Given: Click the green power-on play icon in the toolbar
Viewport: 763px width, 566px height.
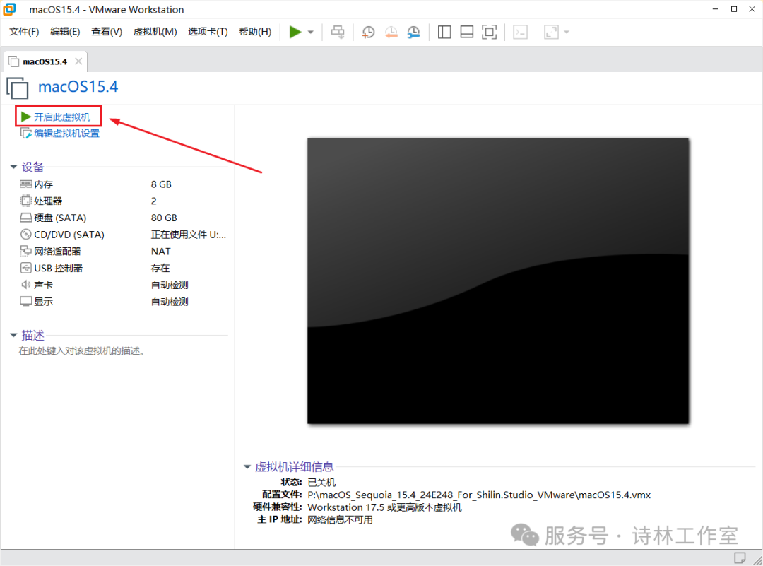Looking at the screenshot, I should 295,32.
